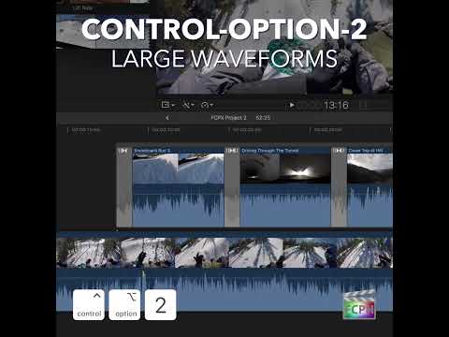Toggle the audio meters icon beside timecode

[363, 105]
